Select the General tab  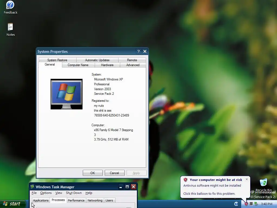[50, 64]
